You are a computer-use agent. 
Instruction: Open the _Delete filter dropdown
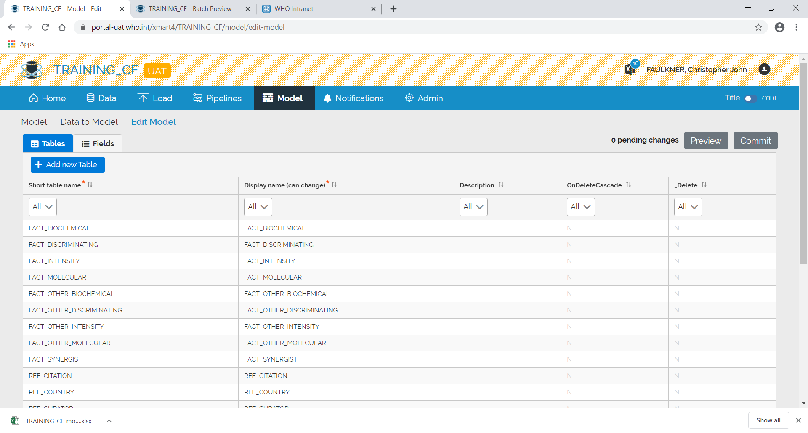click(688, 207)
